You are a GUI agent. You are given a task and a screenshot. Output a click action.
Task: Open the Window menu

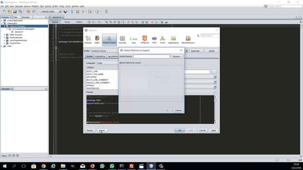click(x=75, y=6)
